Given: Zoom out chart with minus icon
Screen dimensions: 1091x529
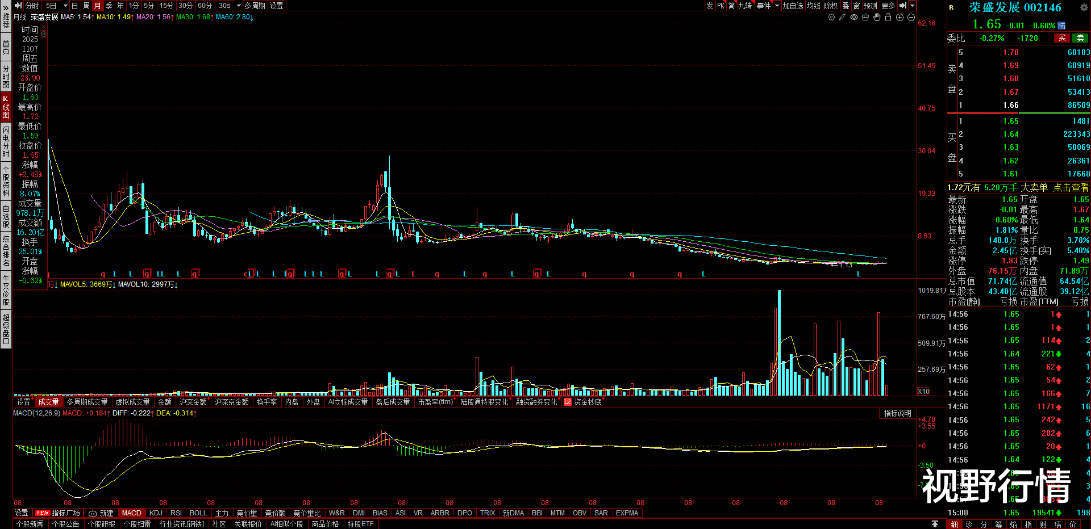Looking at the screenshot, I should tap(911, 18).
